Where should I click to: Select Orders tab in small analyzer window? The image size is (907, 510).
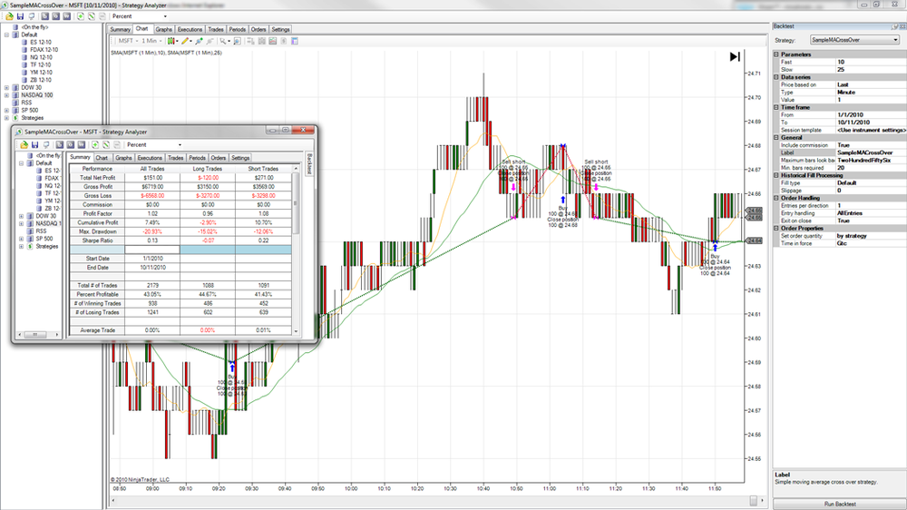(x=218, y=158)
